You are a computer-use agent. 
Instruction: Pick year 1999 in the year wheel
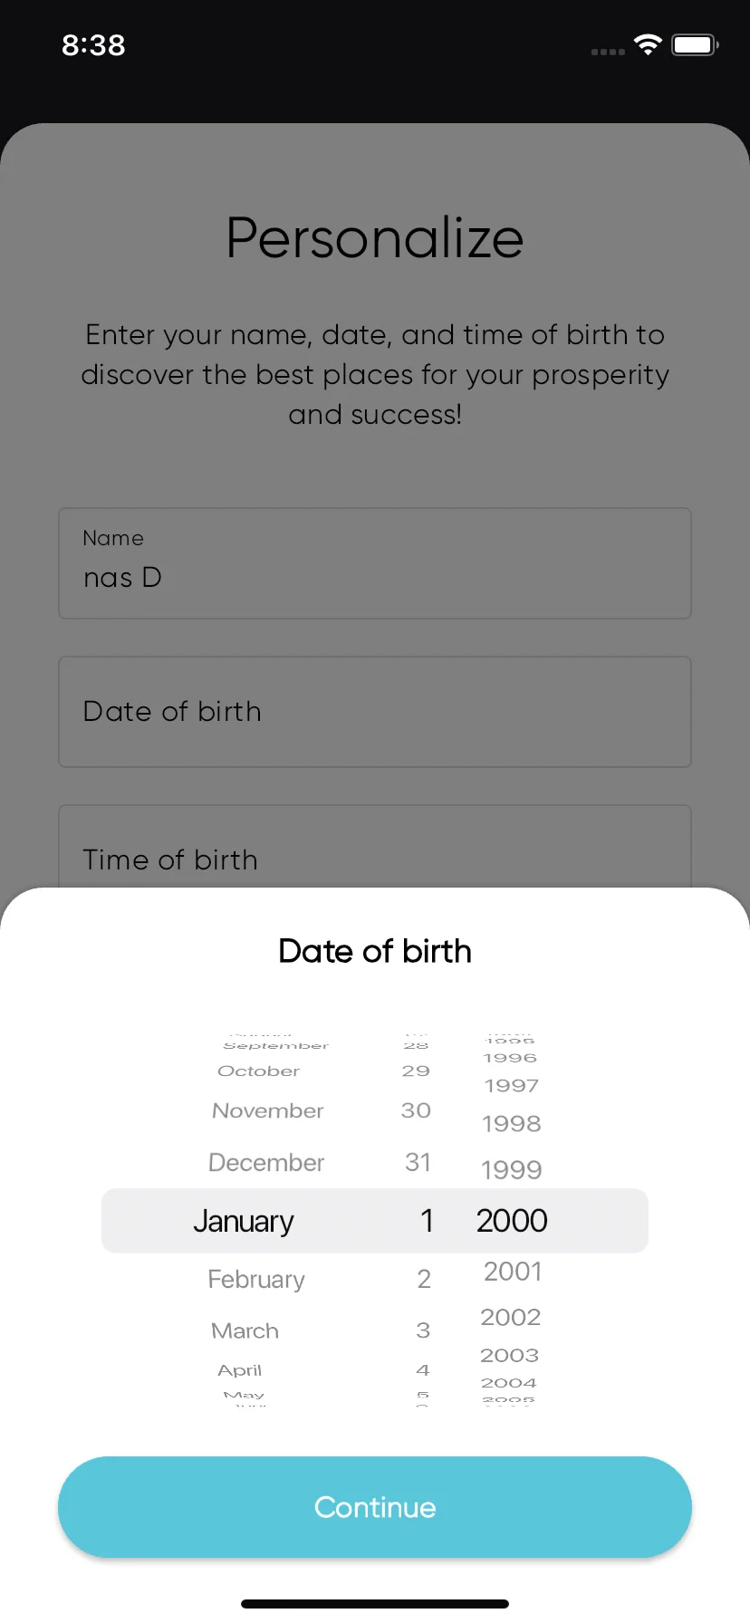click(512, 1169)
